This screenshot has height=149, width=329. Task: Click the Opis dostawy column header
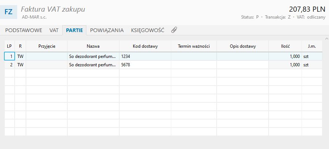[243, 46]
